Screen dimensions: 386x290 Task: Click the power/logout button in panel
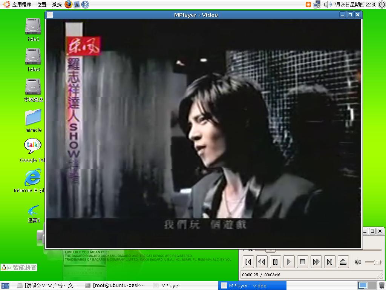click(x=381, y=5)
